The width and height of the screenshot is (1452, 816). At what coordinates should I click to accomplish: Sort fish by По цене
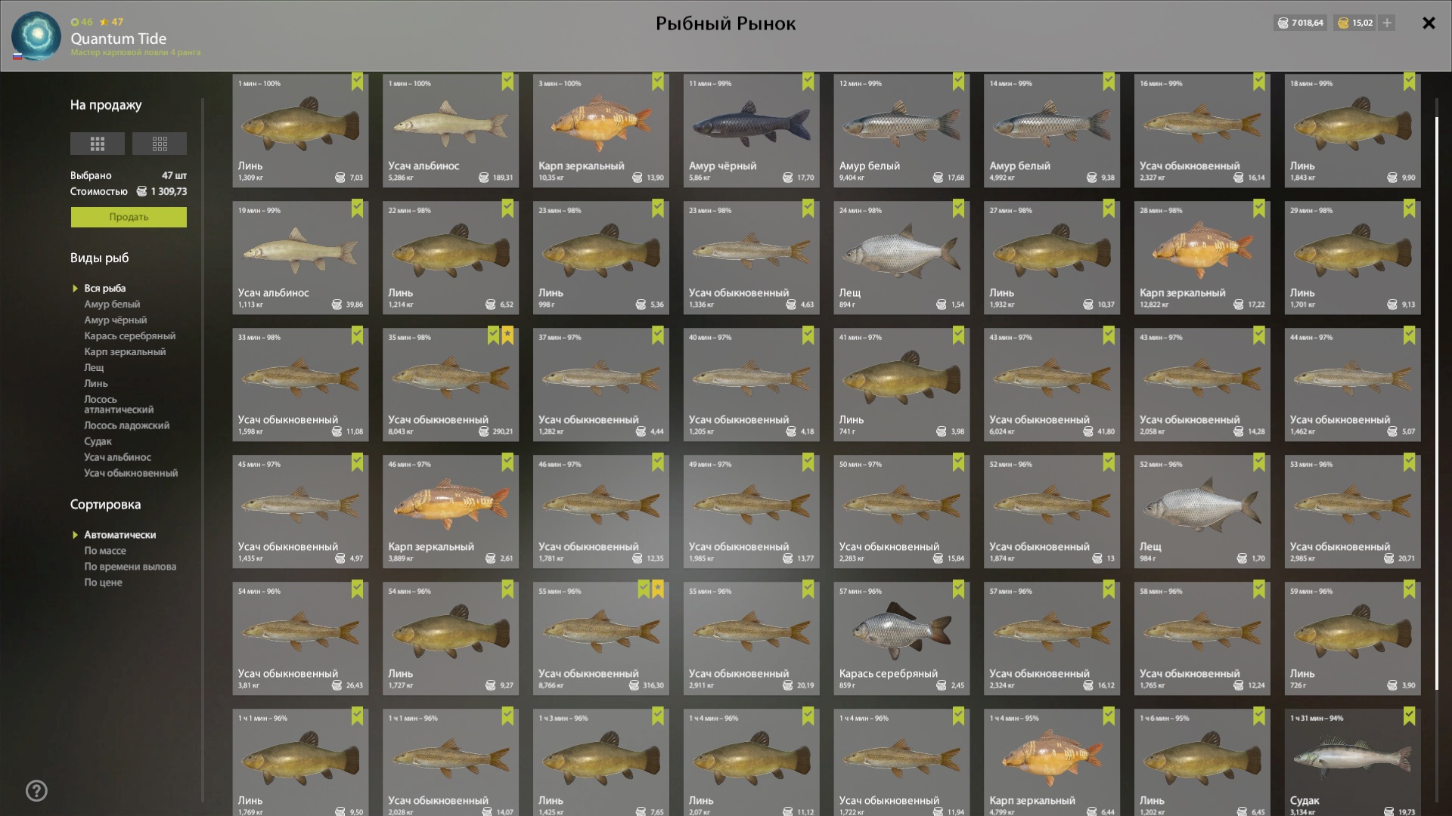(103, 583)
